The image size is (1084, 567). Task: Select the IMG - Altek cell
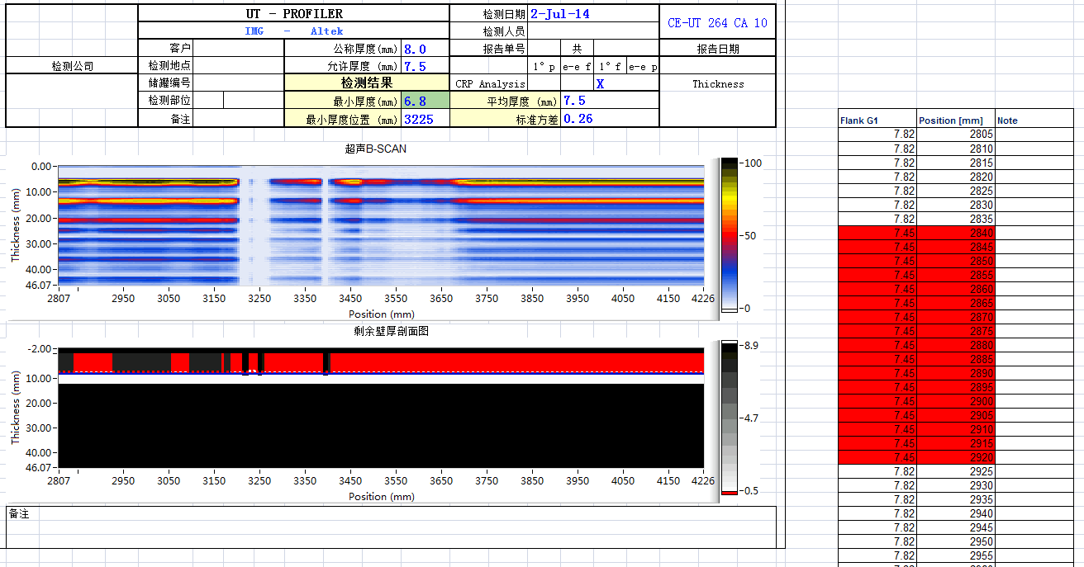293,31
